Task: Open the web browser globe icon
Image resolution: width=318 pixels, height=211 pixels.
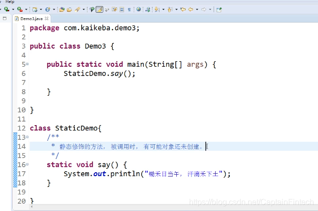Action: click(138, 9)
